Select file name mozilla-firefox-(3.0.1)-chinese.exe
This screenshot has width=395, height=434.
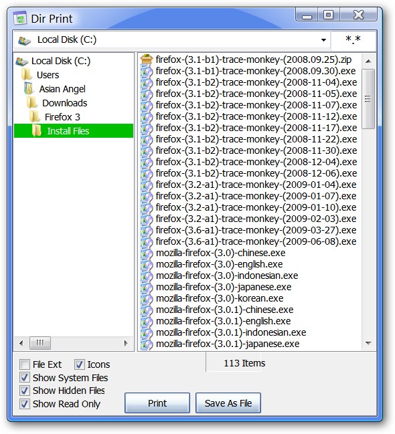pos(224,310)
